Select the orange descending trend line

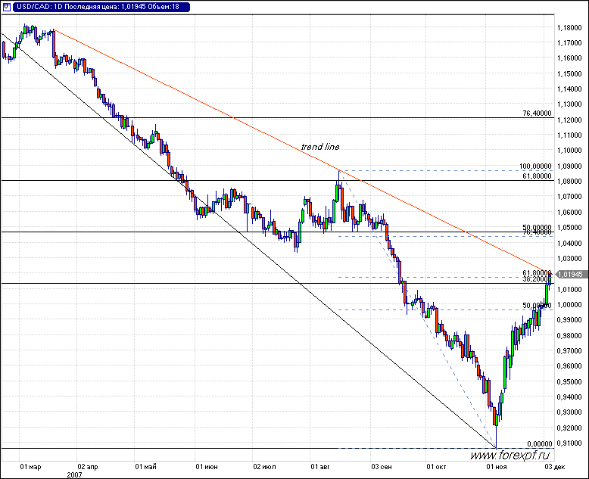click(x=227, y=114)
